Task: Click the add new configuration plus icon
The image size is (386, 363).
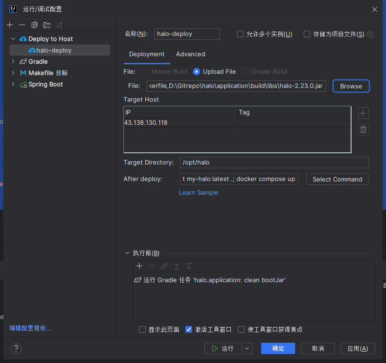Action: point(10,25)
